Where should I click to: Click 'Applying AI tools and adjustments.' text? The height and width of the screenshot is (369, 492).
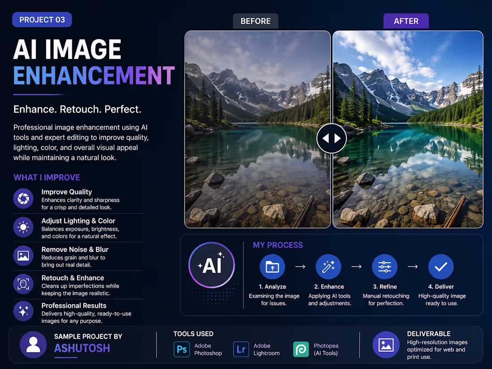(330, 299)
